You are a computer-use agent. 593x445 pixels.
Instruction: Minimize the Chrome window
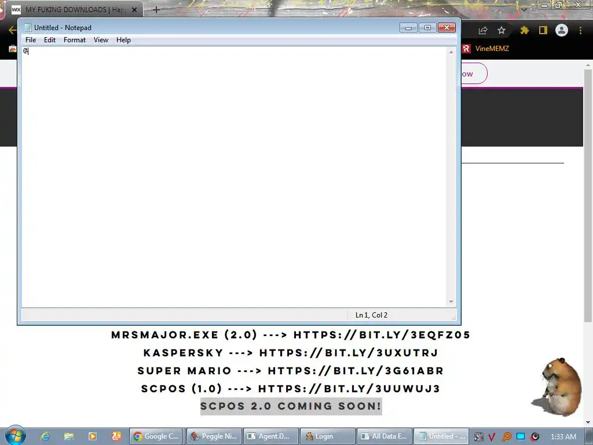(544, 5)
